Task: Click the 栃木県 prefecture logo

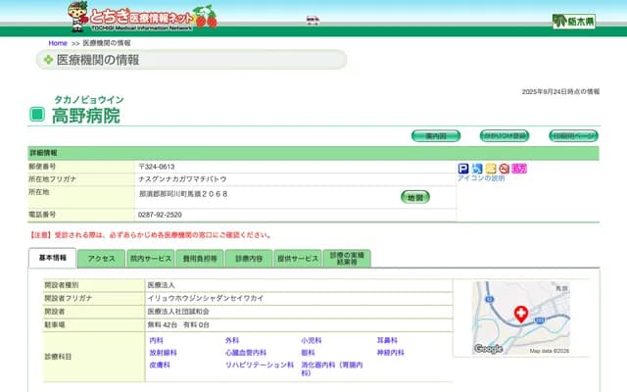Action: pos(573,21)
